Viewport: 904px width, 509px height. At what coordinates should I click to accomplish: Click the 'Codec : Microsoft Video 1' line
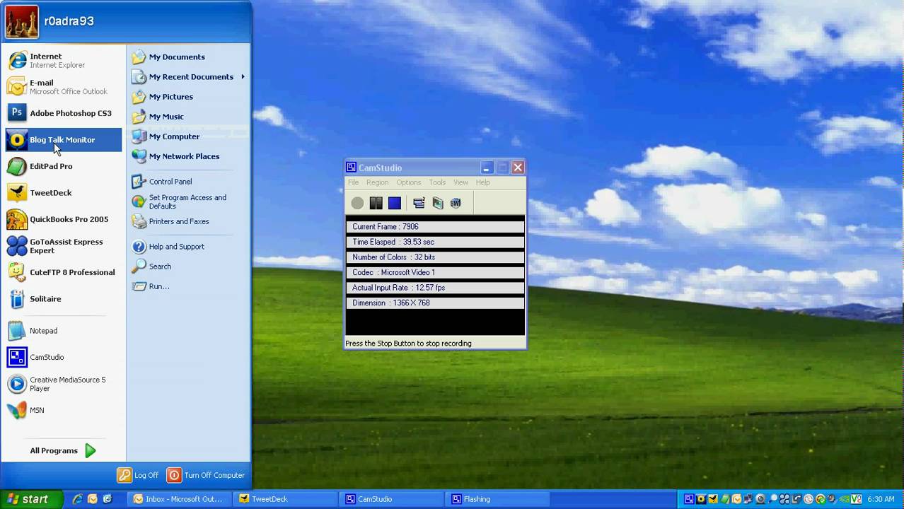click(435, 272)
